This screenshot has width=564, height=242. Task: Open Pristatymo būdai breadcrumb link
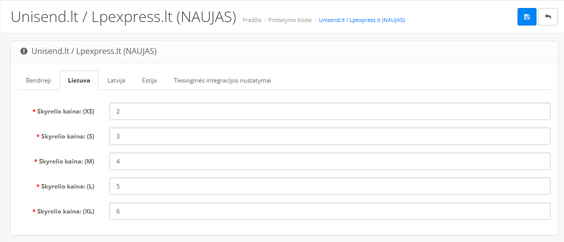[x=290, y=20]
